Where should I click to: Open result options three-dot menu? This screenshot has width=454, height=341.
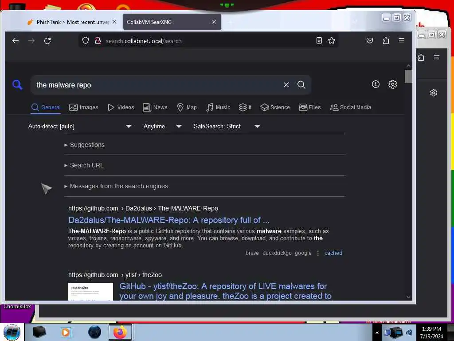point(318,253)
